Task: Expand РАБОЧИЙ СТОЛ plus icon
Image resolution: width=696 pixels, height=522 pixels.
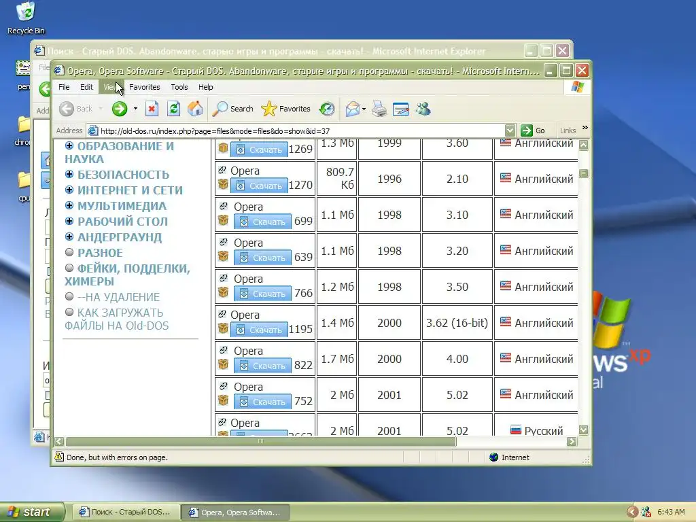Action: tap(69, 221)
